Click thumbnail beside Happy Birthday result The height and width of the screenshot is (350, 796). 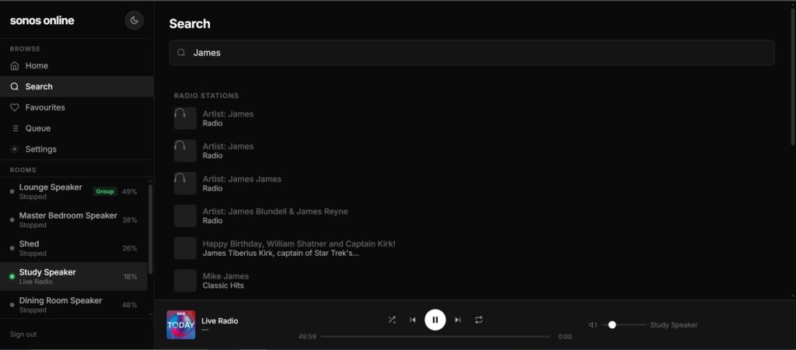click(x=185, y=248)
